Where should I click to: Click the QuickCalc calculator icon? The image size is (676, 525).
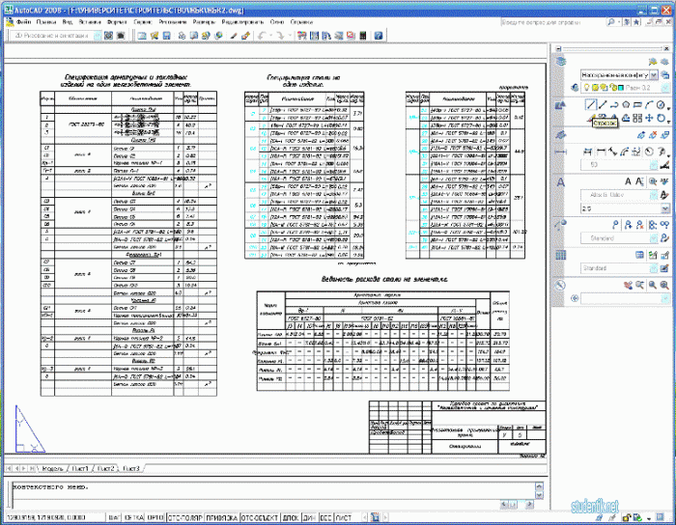coord(363,36)
